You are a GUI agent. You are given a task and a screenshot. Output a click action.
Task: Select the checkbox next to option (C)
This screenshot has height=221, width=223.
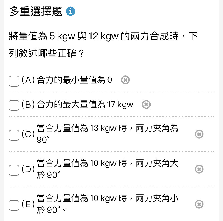pos(14,135)
